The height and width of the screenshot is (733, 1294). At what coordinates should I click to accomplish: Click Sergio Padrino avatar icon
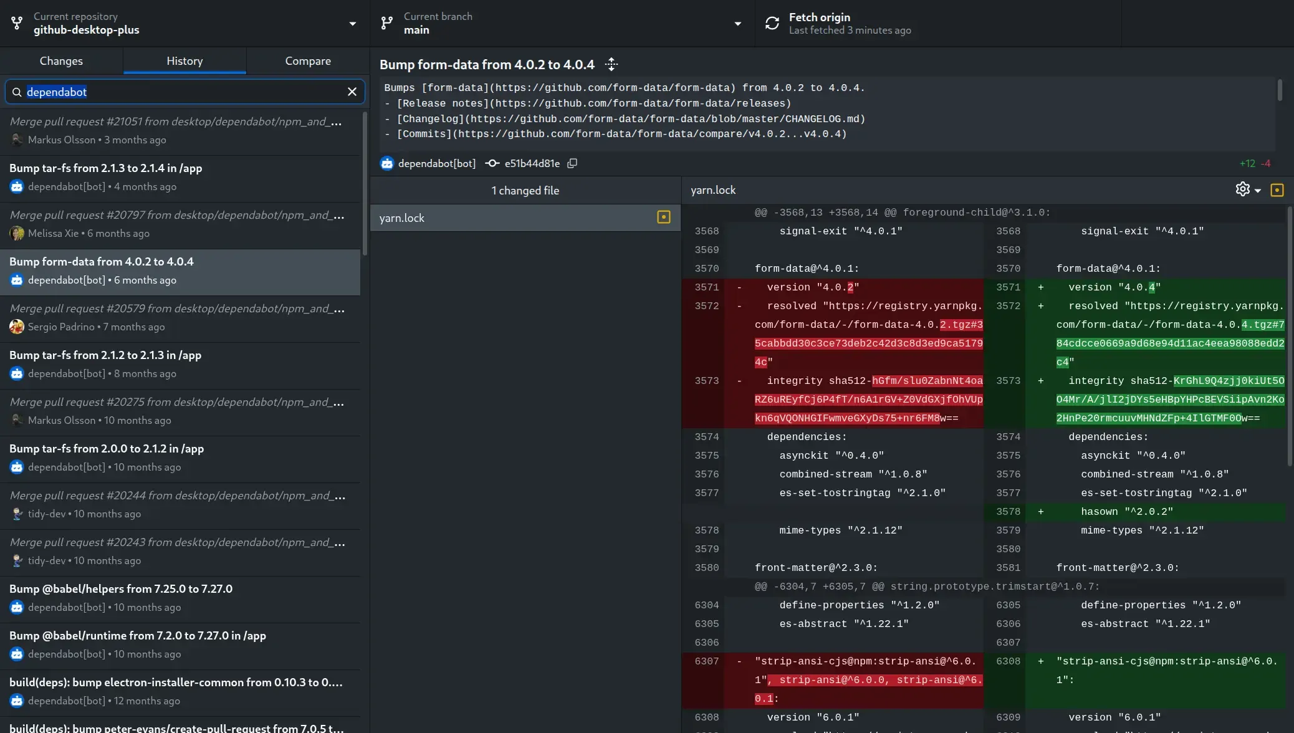pyautogui.click(x=17, y=327)
